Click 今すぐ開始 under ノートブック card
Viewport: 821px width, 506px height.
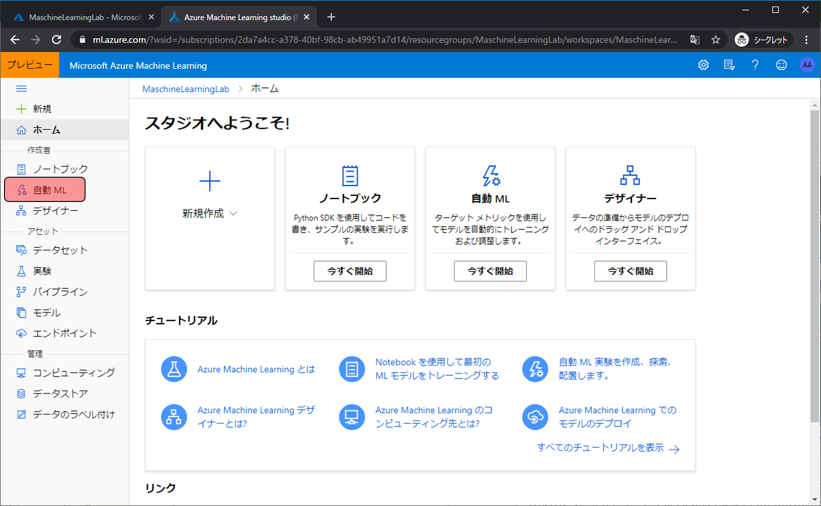[x=350, y=271]
